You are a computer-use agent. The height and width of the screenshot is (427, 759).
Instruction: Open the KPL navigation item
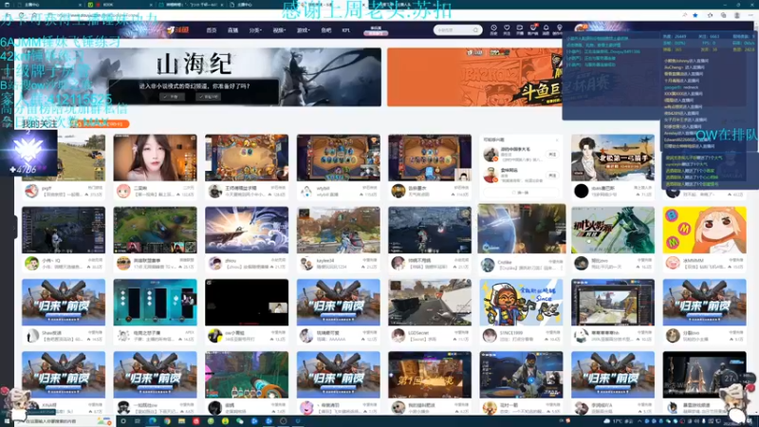(345, 30)
